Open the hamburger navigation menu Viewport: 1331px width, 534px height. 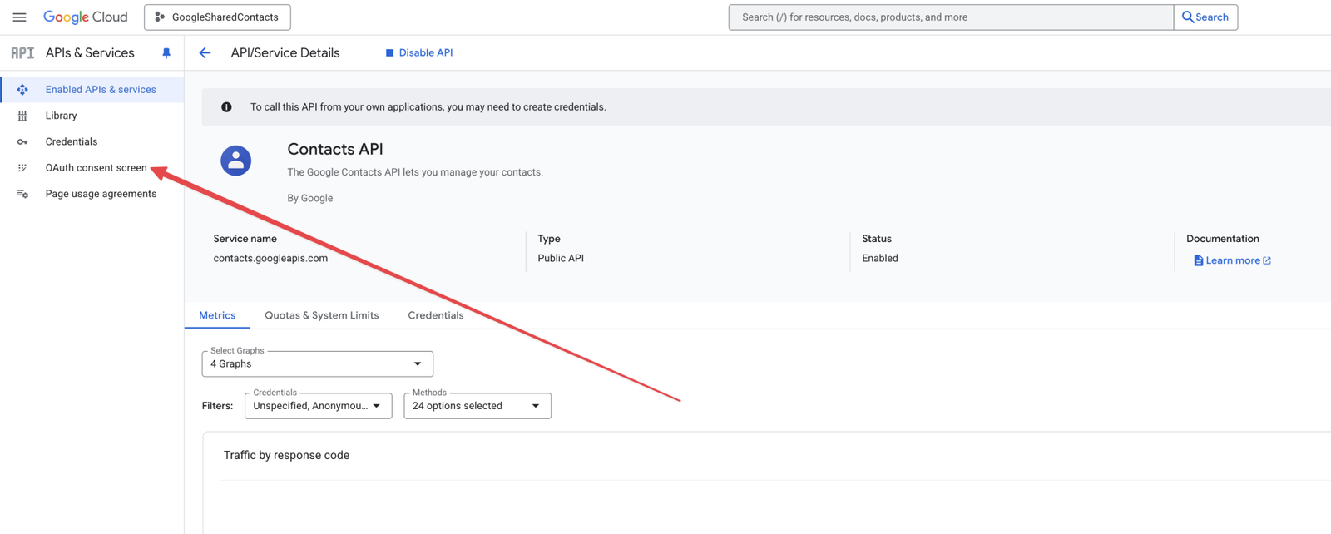click(x=19, y=17)
